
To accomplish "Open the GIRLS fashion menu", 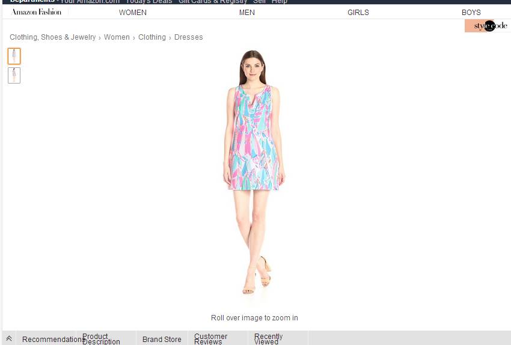I will pyautogui.click(x=358, y=13).
